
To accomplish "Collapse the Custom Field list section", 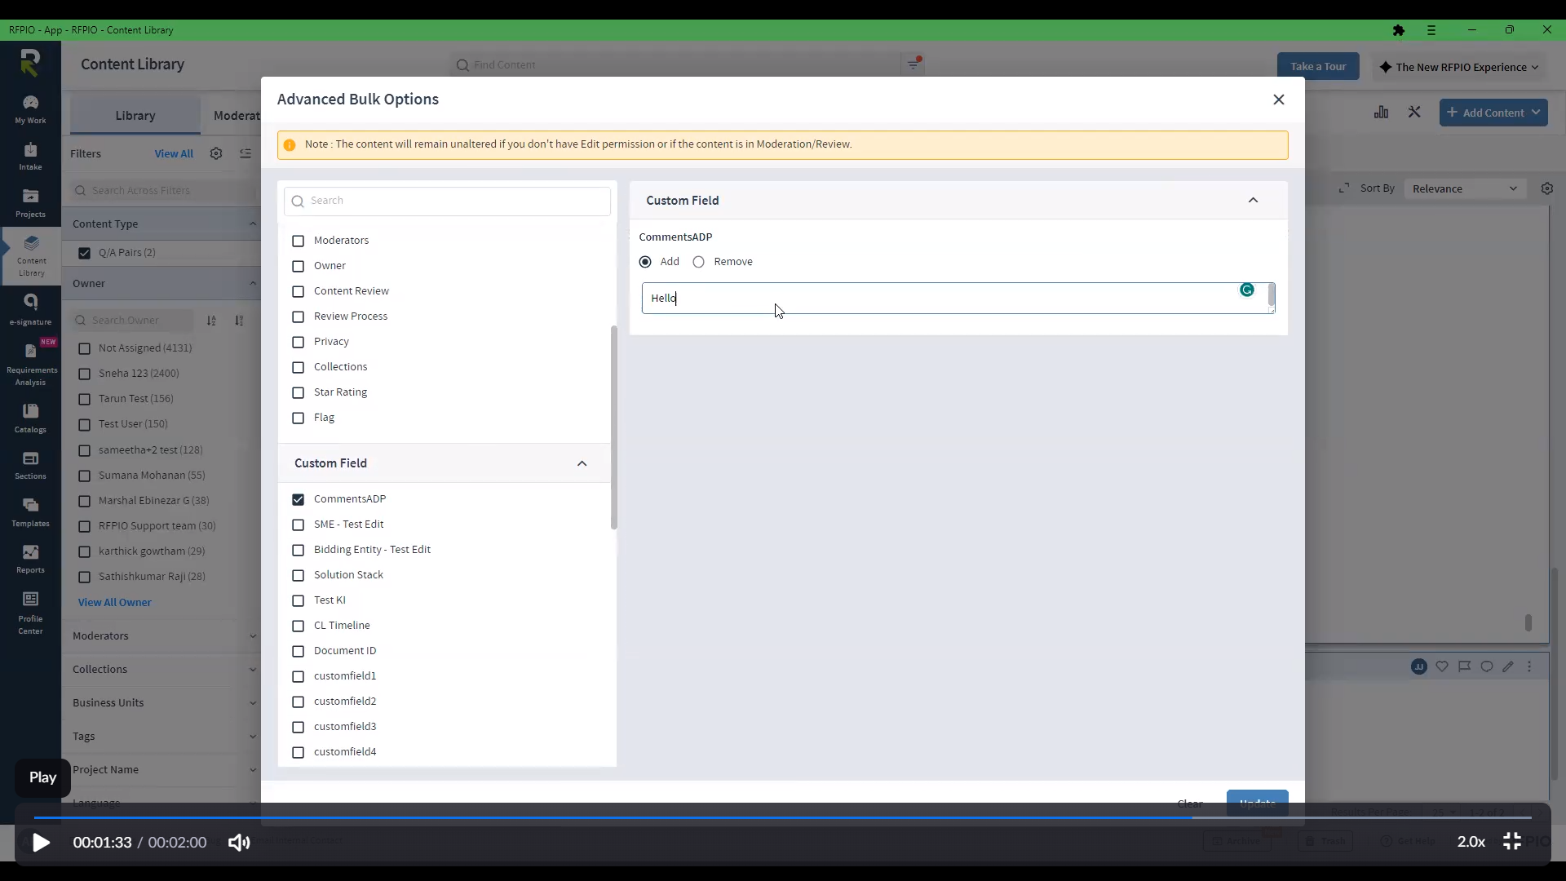I will point(582,463).
